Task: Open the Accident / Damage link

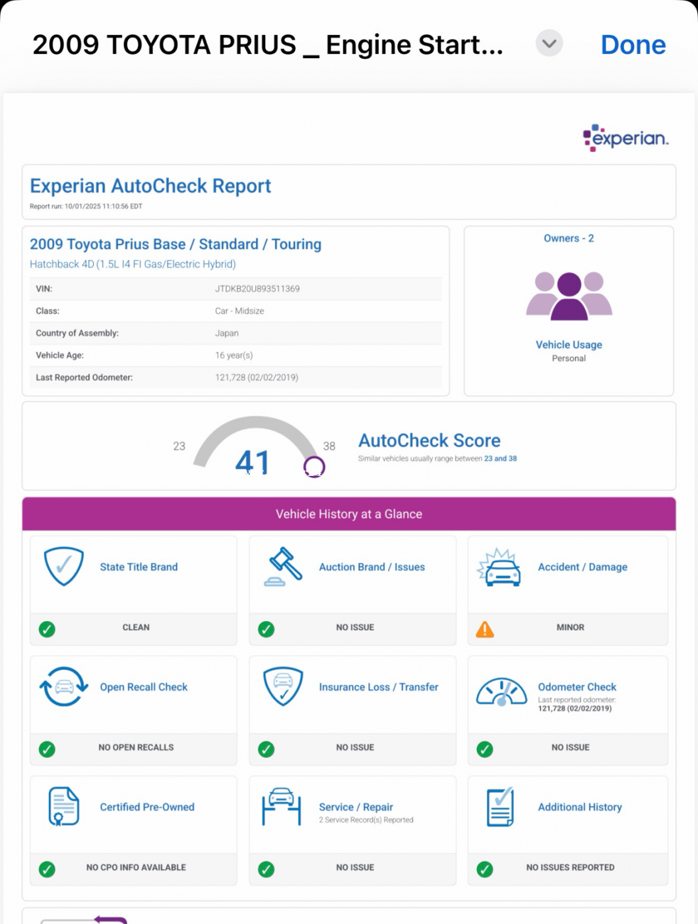Action: tap(583, 567)
